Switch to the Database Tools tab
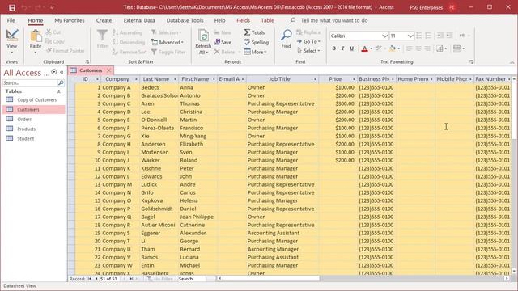This screenshot has width=518, height=291. tap(185, 20)
